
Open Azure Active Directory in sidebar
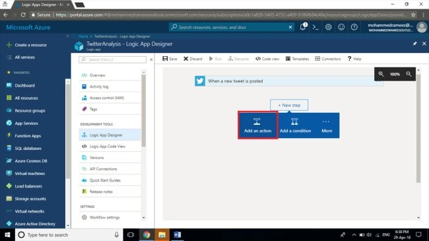[31, 224]
